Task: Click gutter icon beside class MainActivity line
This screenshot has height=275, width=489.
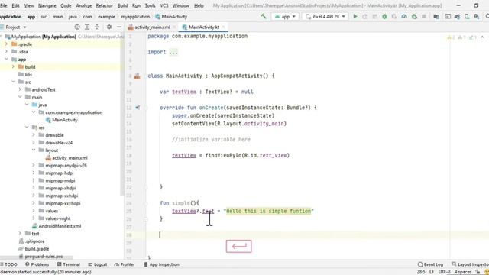Action: tap(138, 76)
